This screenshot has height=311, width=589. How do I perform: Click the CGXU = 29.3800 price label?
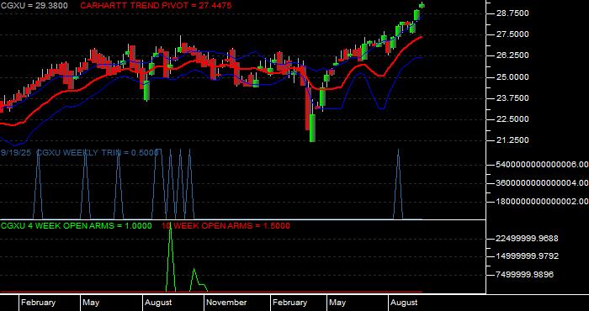click(x=34, y=6)
